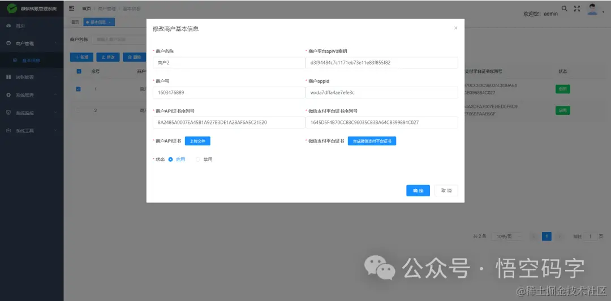The image size is (611, 301).
Task: Close the 修改商户基本信息 dialog with X
Action: pos(455,28)
